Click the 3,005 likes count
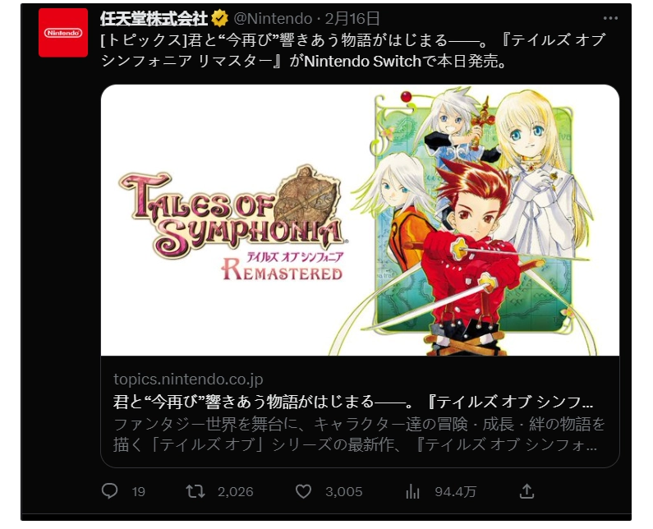The width and height of the screenshot is (653, 529). (x=344, y=492)
